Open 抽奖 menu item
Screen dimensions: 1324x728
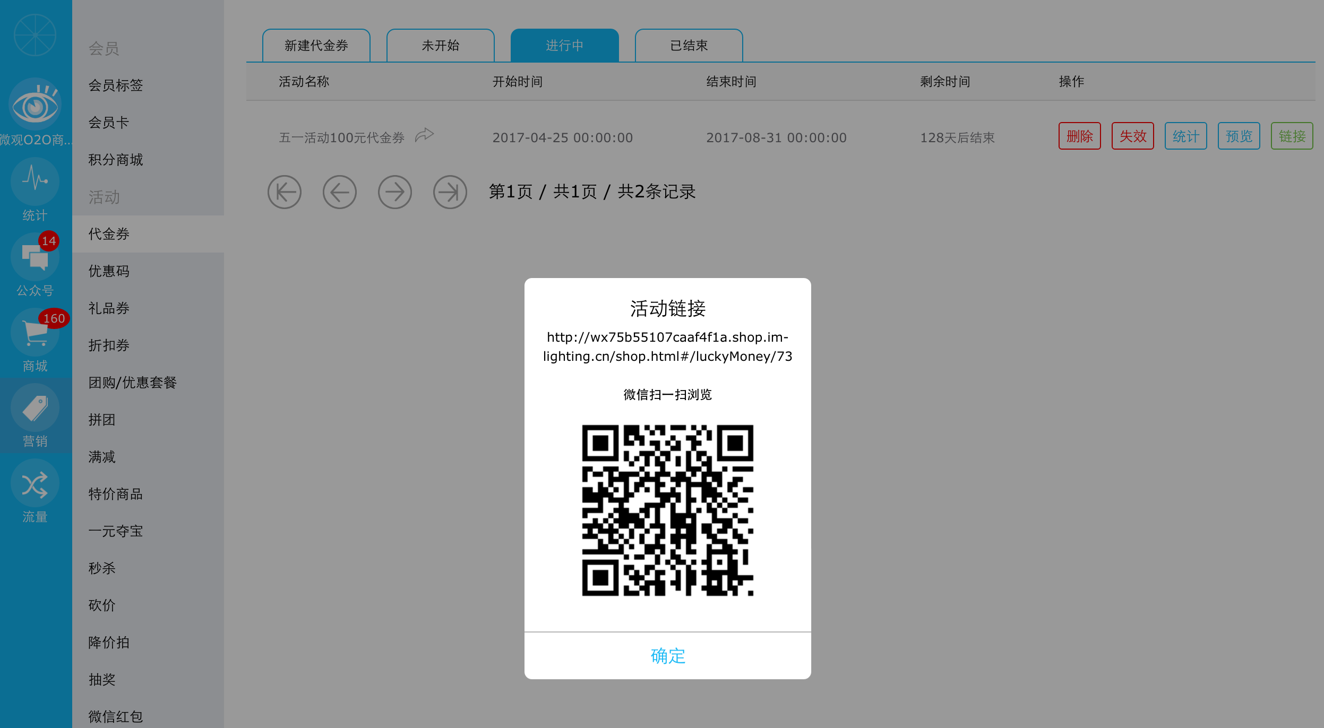pyautogui.click(x=148, y=680)
